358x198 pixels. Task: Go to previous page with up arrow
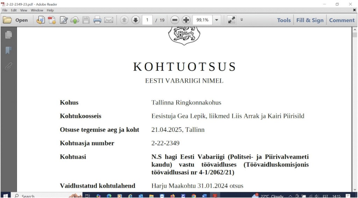click(124, 20)
